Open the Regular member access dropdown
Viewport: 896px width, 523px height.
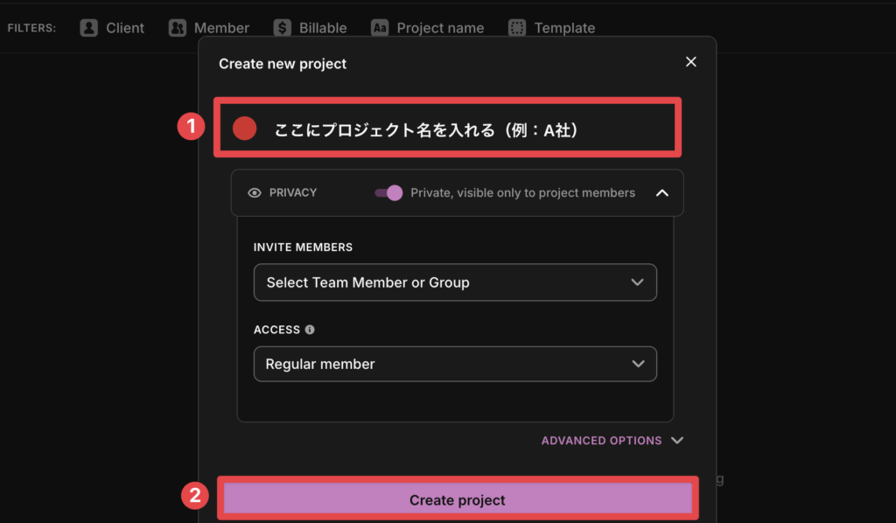455,364
